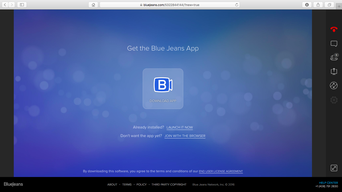
Task: Click the BlueJeans footer logo
Action: pyautogui.click(x=14, y=184)
